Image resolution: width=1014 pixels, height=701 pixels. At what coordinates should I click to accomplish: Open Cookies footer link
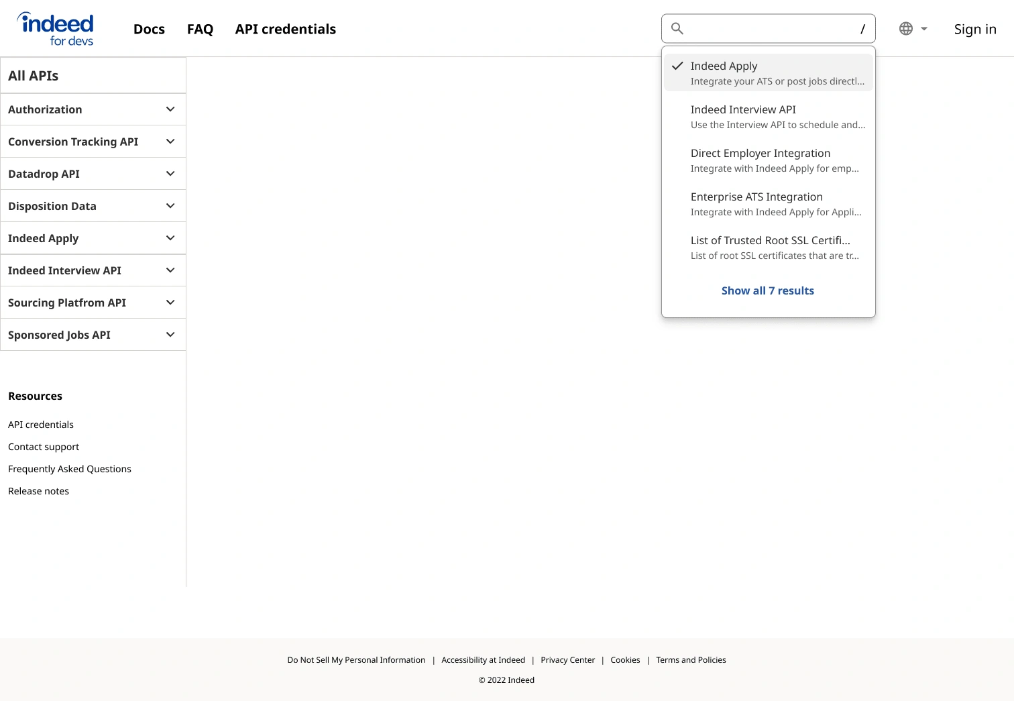point(625,660)
